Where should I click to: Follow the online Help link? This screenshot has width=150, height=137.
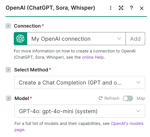point(93,57)
